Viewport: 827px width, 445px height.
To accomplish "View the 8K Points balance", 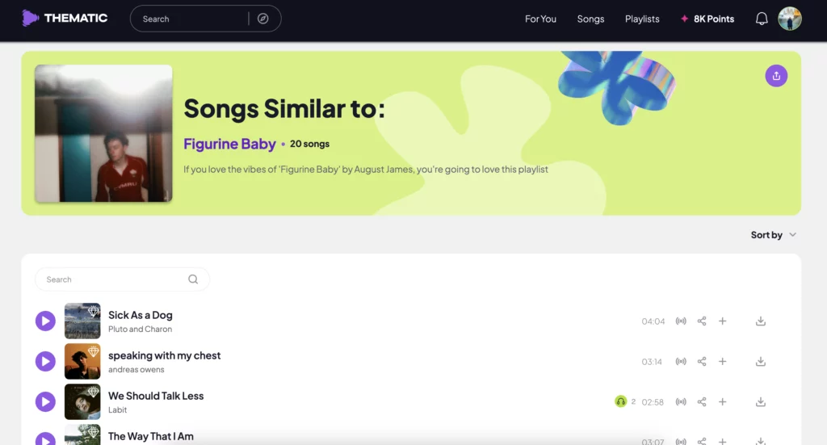I will pyautogui.click(x=707, y=19).
